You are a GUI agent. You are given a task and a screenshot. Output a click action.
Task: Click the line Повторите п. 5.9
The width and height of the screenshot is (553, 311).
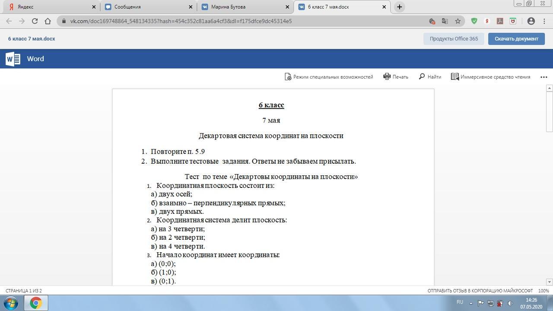point(178,152)
